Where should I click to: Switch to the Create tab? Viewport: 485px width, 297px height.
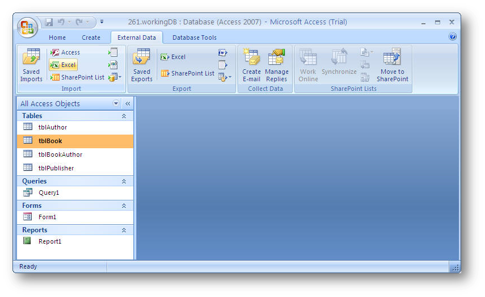[91, 37]
